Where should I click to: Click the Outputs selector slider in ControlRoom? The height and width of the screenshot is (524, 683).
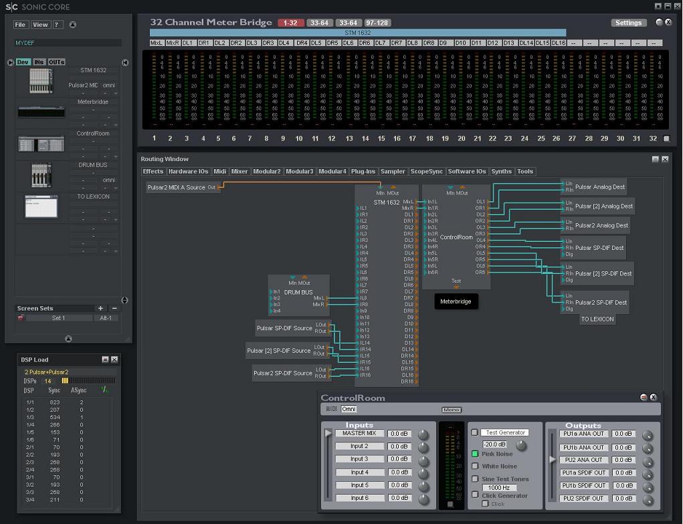(553, 460)
